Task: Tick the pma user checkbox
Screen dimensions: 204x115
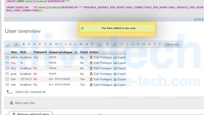Action: 7,74
